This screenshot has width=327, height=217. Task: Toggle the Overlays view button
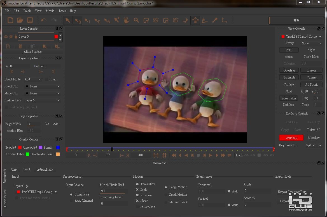coord(289,70)
